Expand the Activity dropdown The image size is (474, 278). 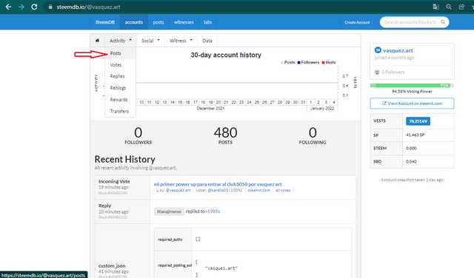121,41
